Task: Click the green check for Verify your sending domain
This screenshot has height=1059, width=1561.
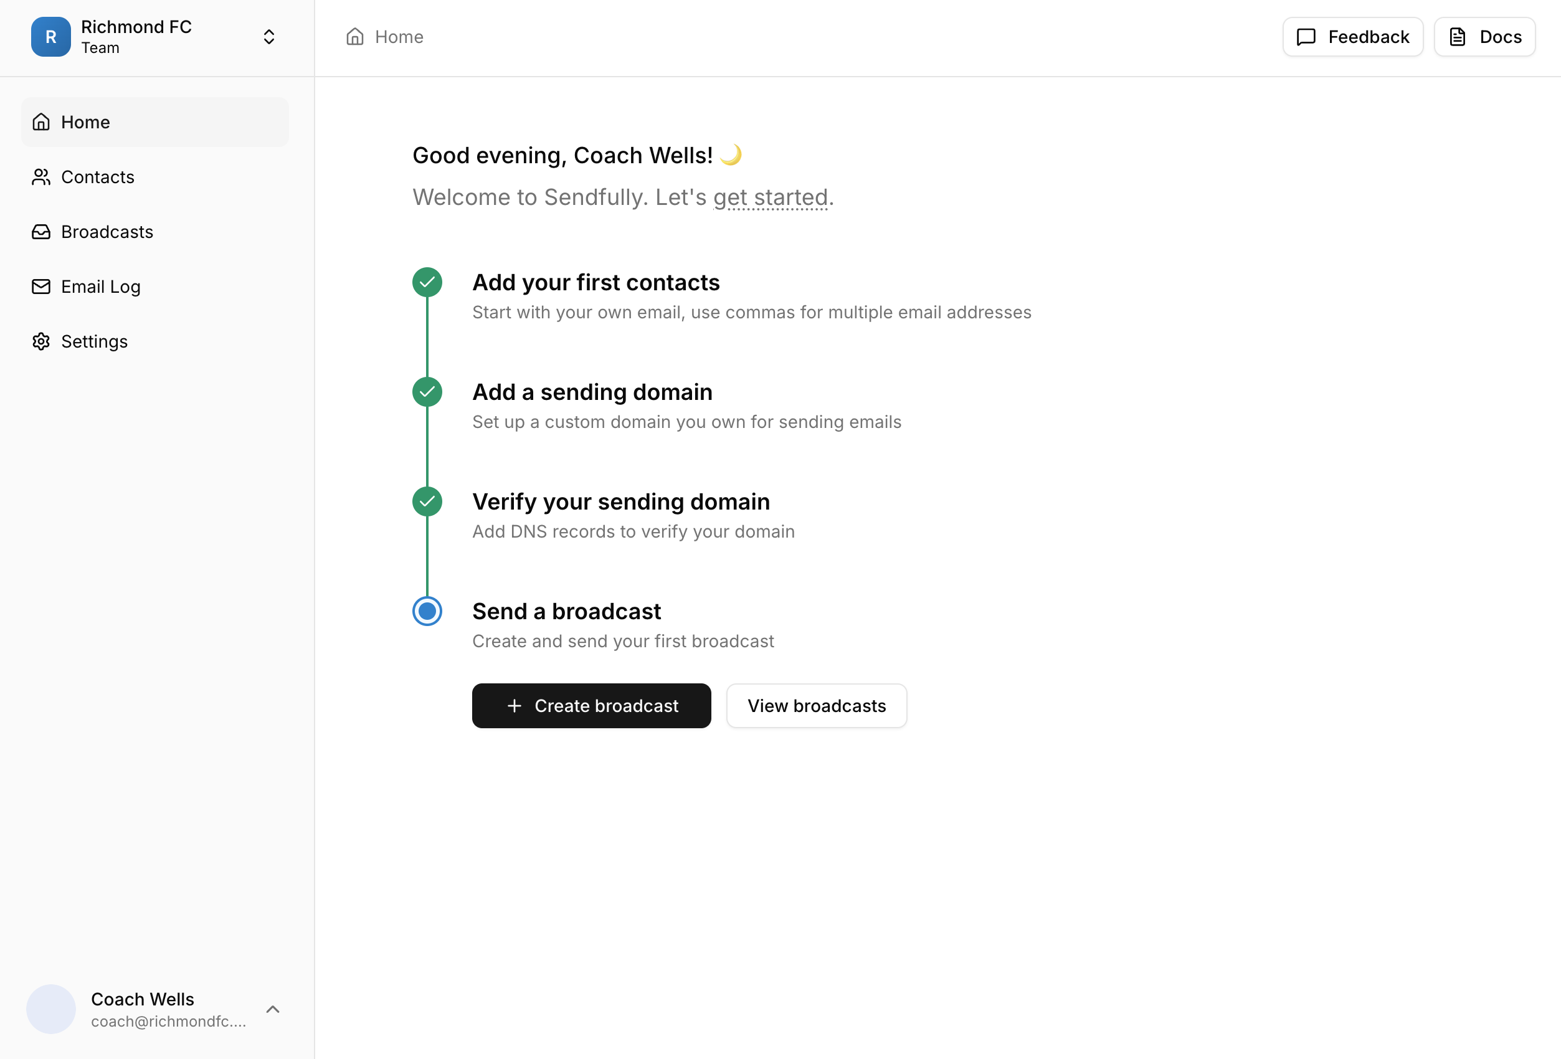Action: (427, 501)
